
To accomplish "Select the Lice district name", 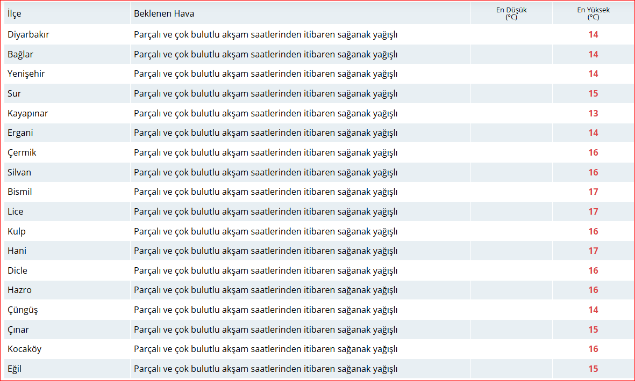I will point(15,211).
